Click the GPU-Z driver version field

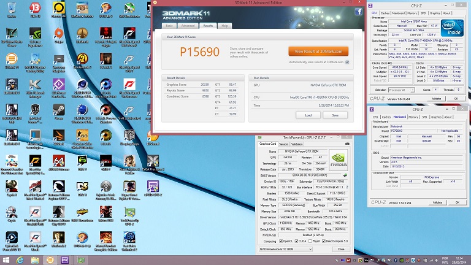coord(313,217)
